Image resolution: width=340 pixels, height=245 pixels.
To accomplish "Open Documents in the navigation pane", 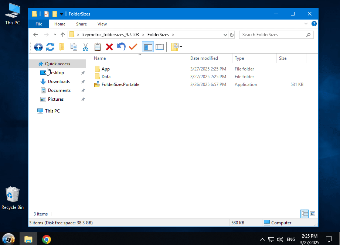I will 59,90.
